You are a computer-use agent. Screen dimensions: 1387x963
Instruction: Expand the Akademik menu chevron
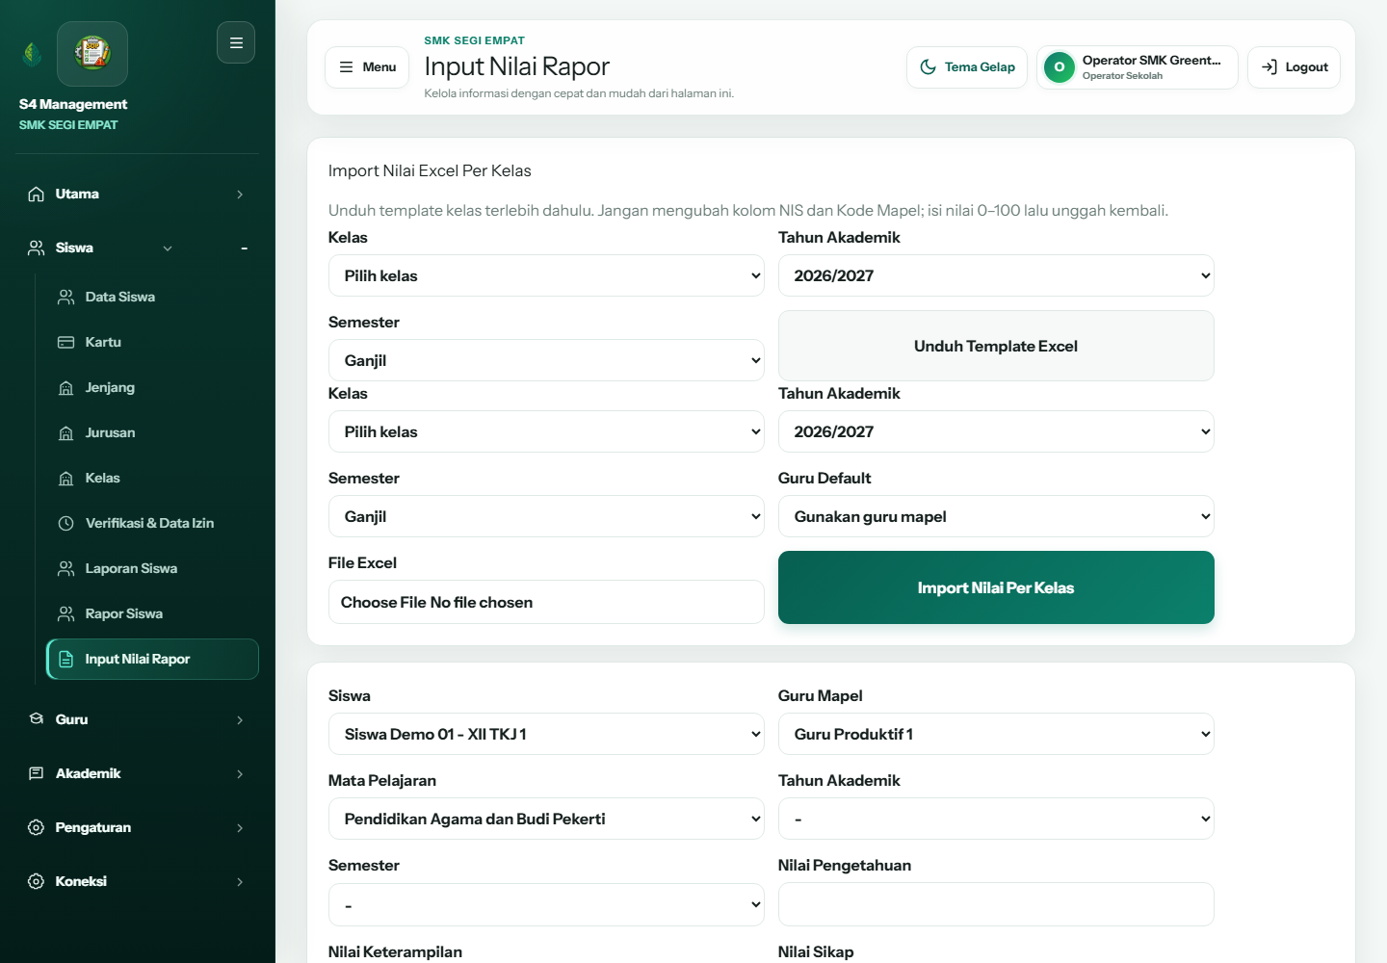[x=240, y=774]
